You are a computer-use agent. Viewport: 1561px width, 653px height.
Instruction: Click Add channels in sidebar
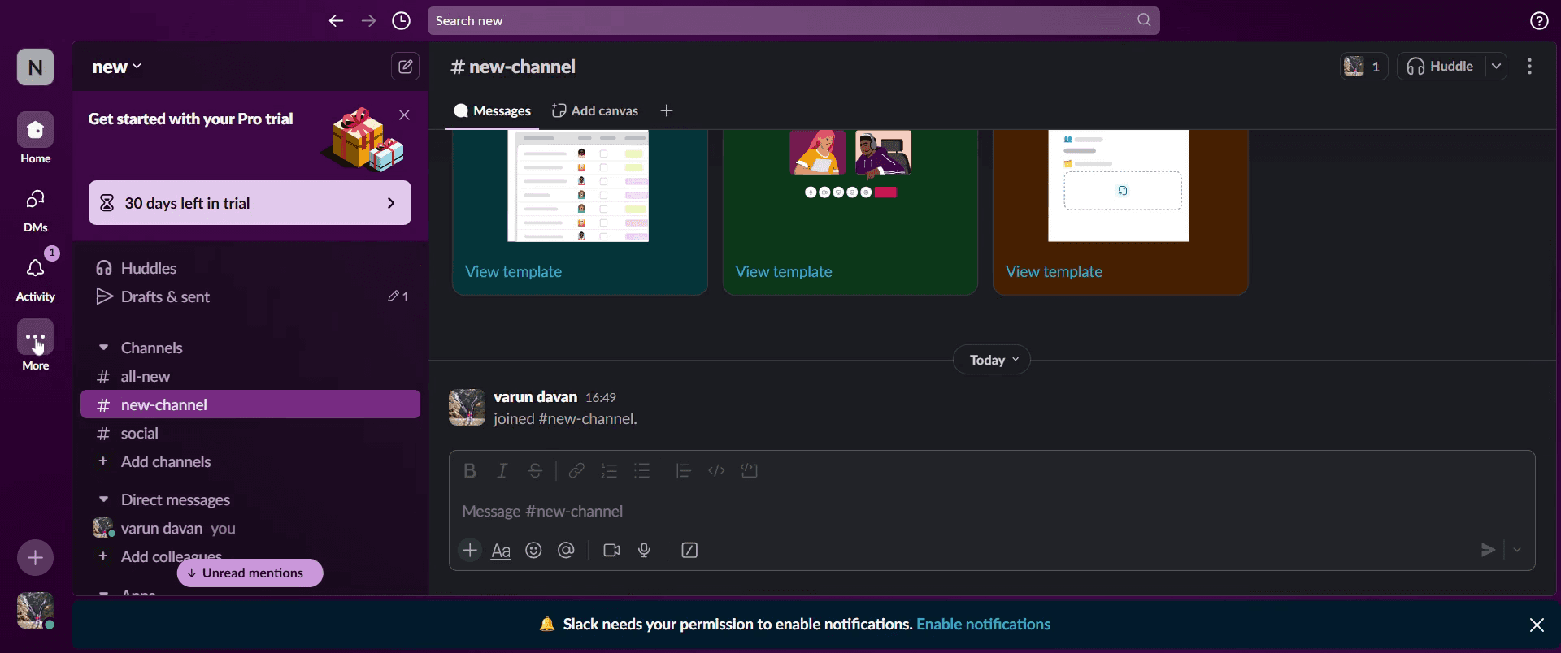tap(250, 461)
